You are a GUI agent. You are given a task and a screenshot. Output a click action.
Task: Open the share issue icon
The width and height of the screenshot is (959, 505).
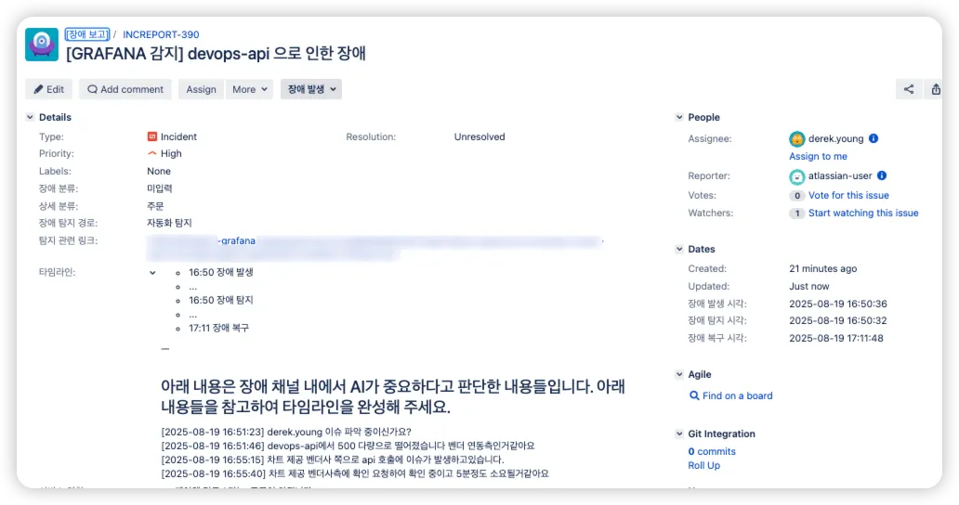pos(909,89)
